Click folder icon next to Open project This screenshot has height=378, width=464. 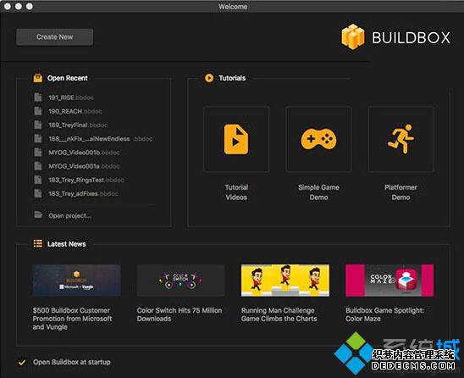pos(38,214)
